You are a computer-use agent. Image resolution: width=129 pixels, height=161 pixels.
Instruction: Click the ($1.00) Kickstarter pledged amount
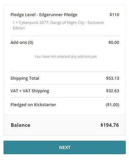pyautogui.click(x=112, y=105)
